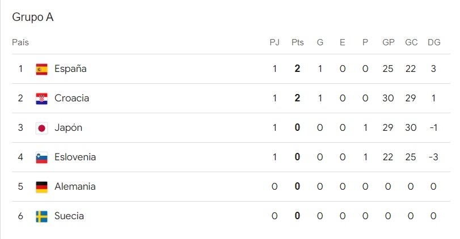The width and height of the screenshot is (460, 239).
Task: Click the Croatia flag icon
Action: (41, 99)
